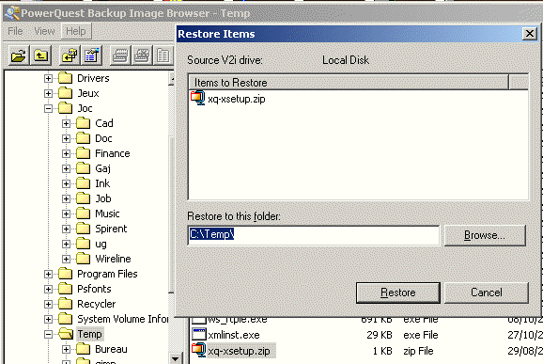The width and height of the screenshot is (543, 364).
Task: Click the Items to Restore column header
Action: (349, 83)
